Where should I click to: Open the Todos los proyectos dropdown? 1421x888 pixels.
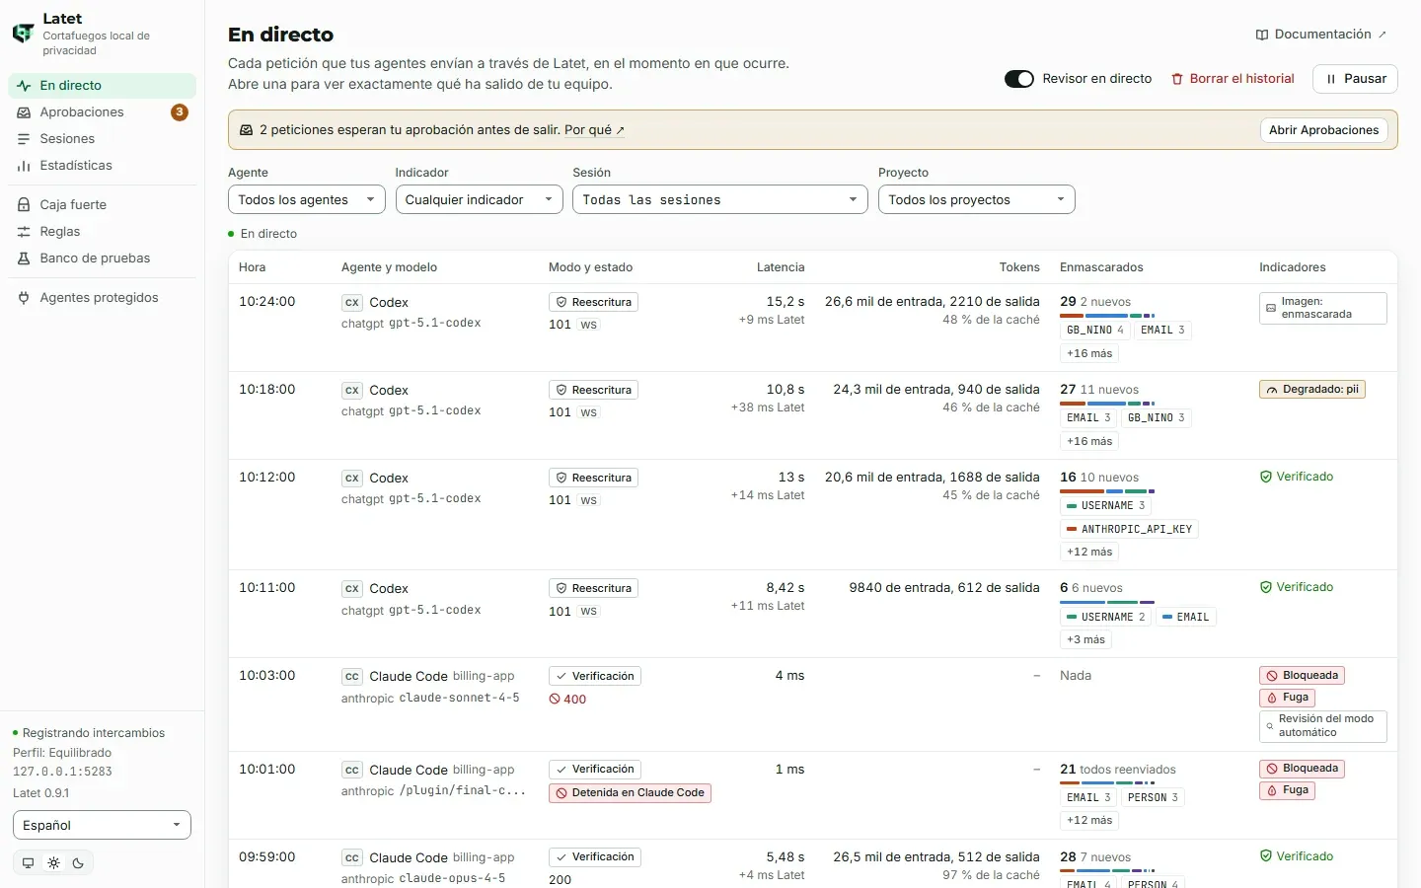click(x=977, y=200)
